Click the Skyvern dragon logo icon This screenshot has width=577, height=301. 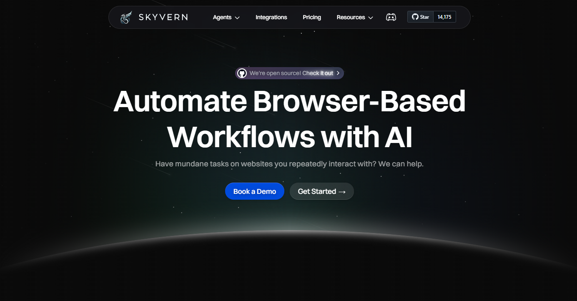coord(126,18)
